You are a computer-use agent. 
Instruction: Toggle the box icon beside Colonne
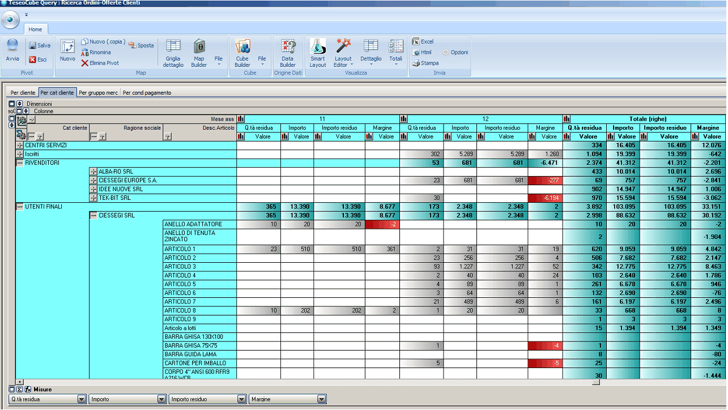click(19, 112)
